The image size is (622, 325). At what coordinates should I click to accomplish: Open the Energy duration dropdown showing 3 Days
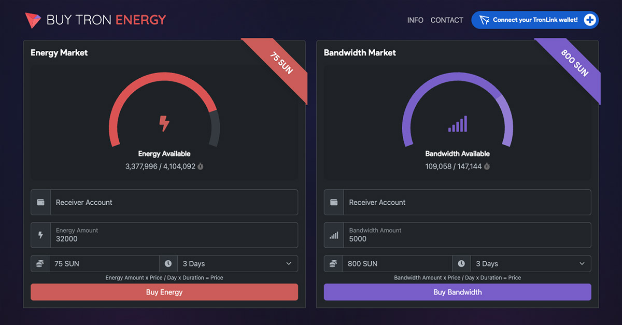237,263
